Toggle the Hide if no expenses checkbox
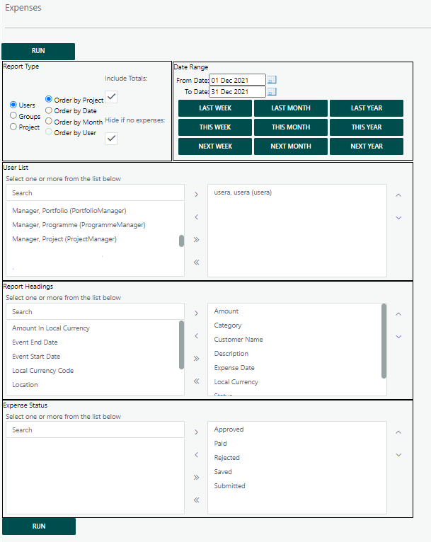The height and width of the screenshot is (542, 431). coord(111,138)
